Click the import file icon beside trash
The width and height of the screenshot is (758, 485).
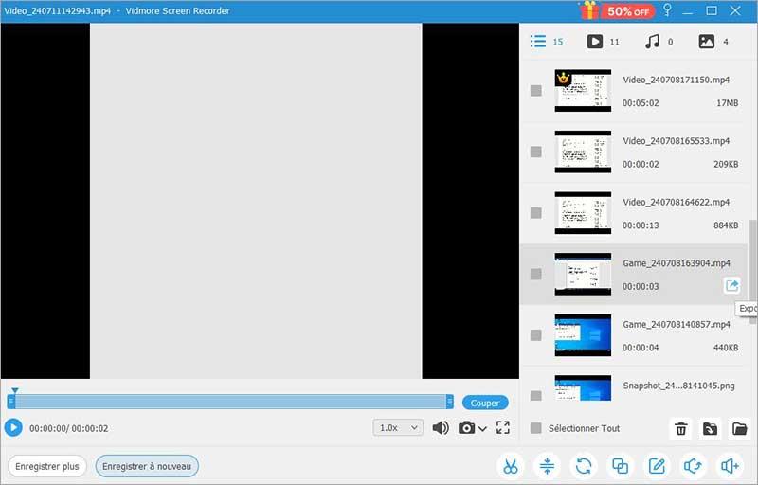point(710,428)
